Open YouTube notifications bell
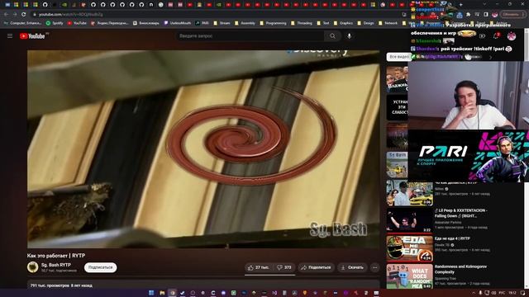529x297 pixels. click(x=496, y=36)
